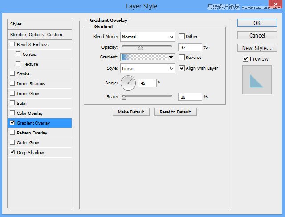Viewport: 285px width, 217px height.
Task: Open the Style Linear dropdown
Action: pos(148,68)
